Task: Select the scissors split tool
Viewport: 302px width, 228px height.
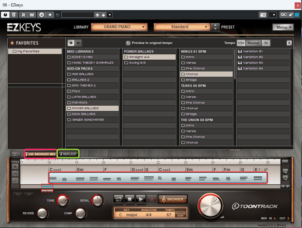Action: point(15,173)
